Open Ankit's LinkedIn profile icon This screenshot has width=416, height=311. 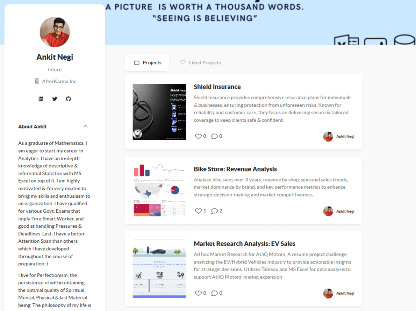(41, 99)
